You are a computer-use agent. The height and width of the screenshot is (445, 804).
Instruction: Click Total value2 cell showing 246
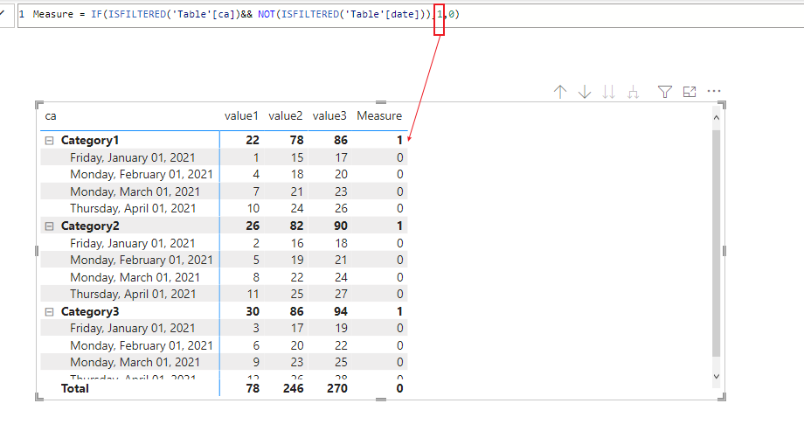pos(294,388)
